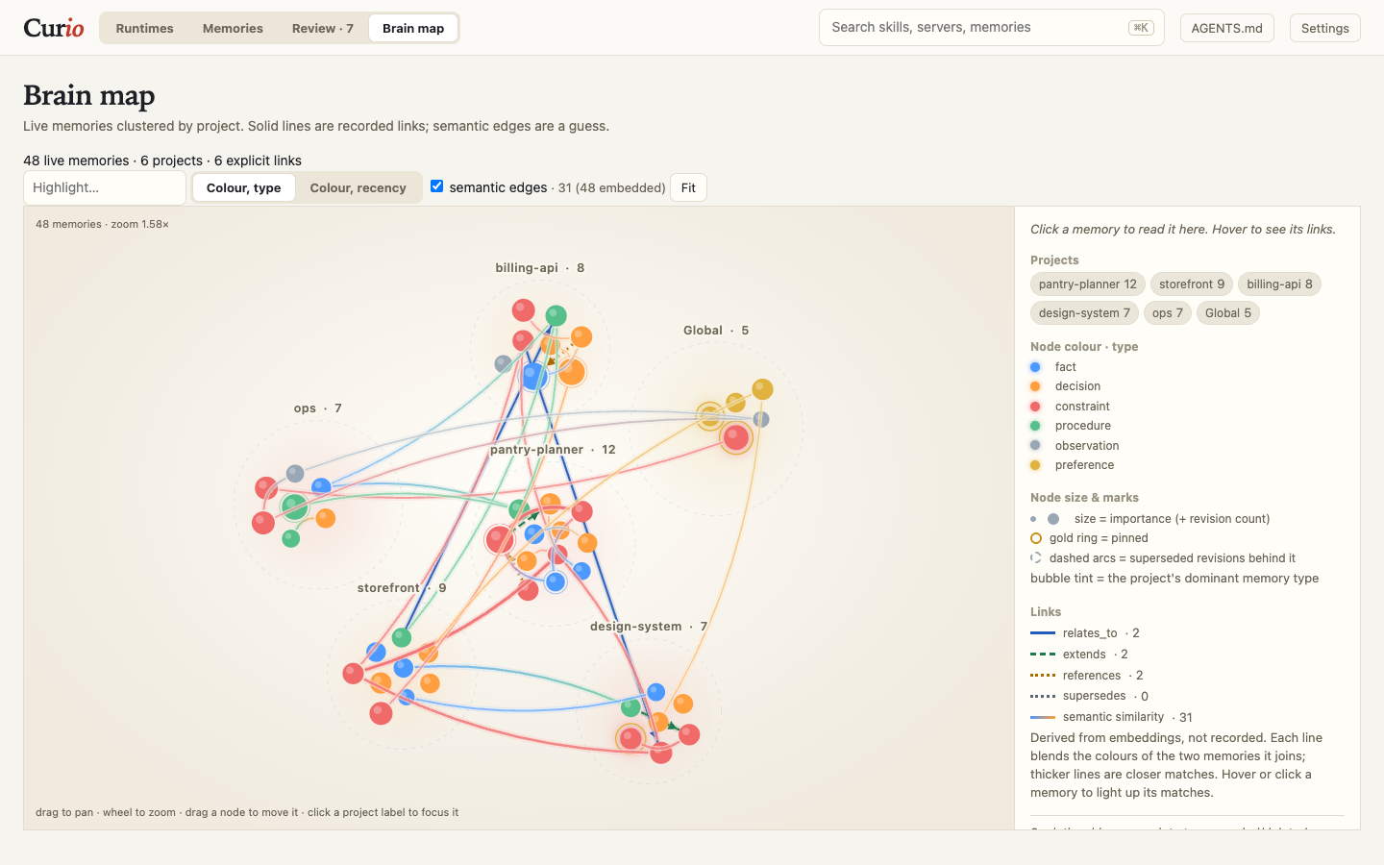Click the dashed arcs legend icon
This screenshot has height=865, width=1384.
click(1036, 558)
